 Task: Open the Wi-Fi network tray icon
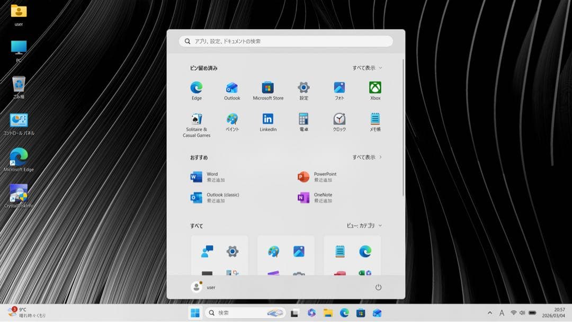click(x=514, y=313)
